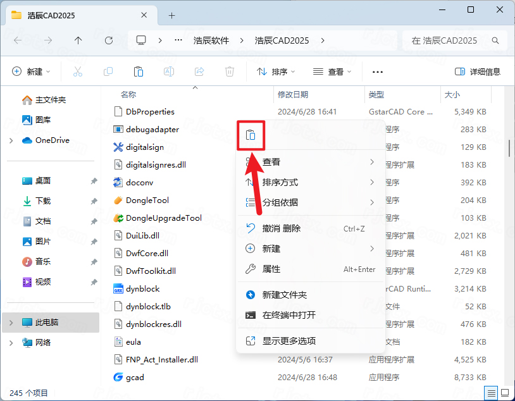Screen dimensions: 515x401
Task: Toggle the 详细信息 details pane
Action: (x=478, y=71)
